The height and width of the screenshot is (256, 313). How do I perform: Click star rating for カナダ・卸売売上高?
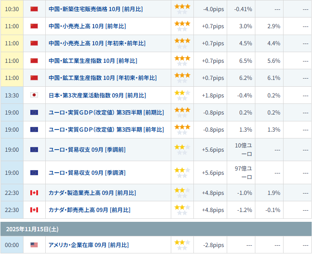(x=182, y=210)
